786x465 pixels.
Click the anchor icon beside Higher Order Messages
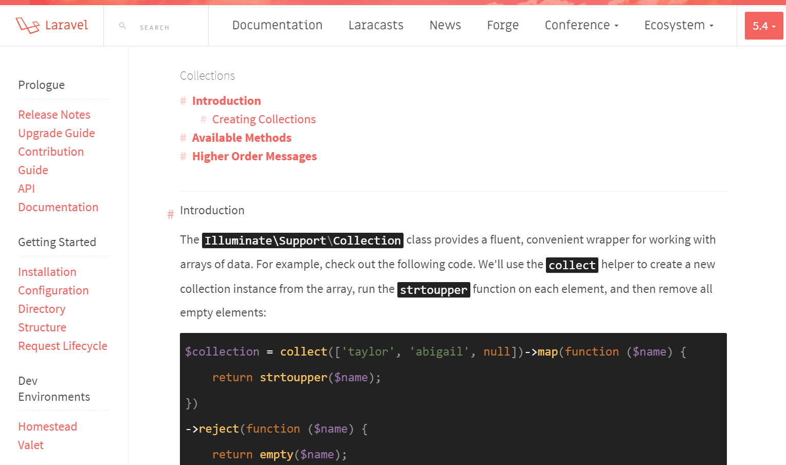click(184, 157)
